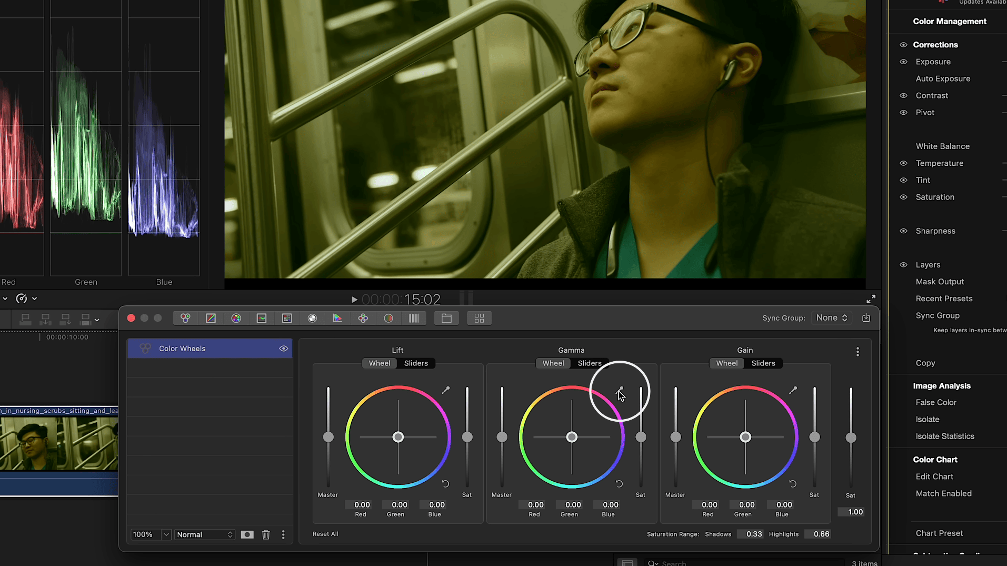Pick color with the Lift eyedropper
The height and width of the screenshot is (566, 1007).
tap(445, 390)
